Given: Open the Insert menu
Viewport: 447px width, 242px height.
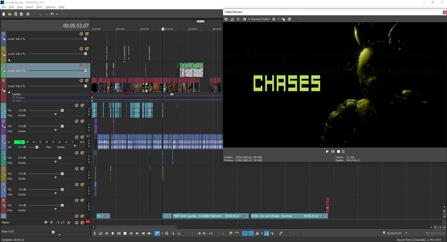Looking at the screenshot, I should click(30, 7).
